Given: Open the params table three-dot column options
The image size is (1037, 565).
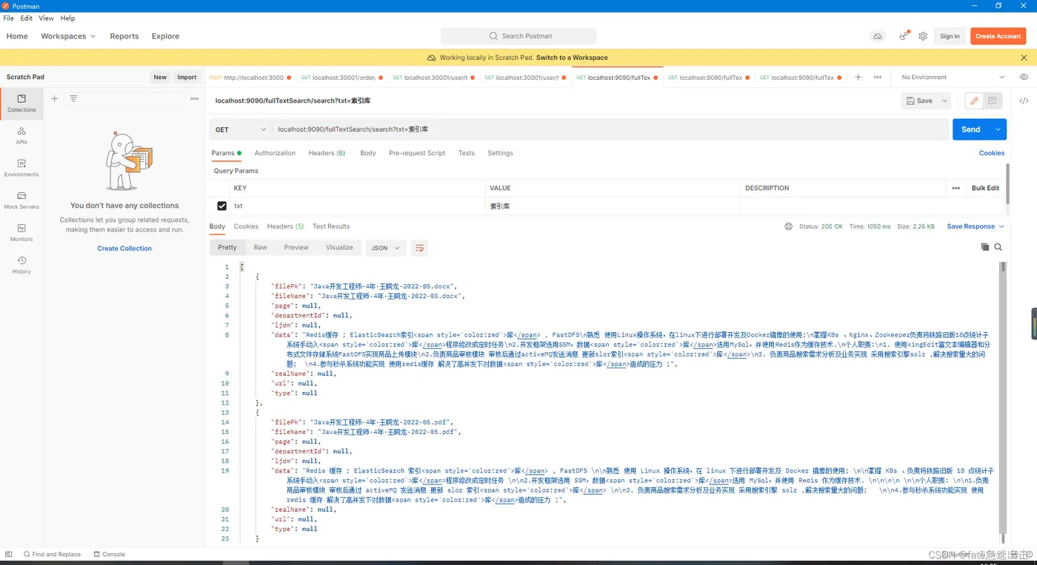Looking at the screenshot, I should [956, 188].
